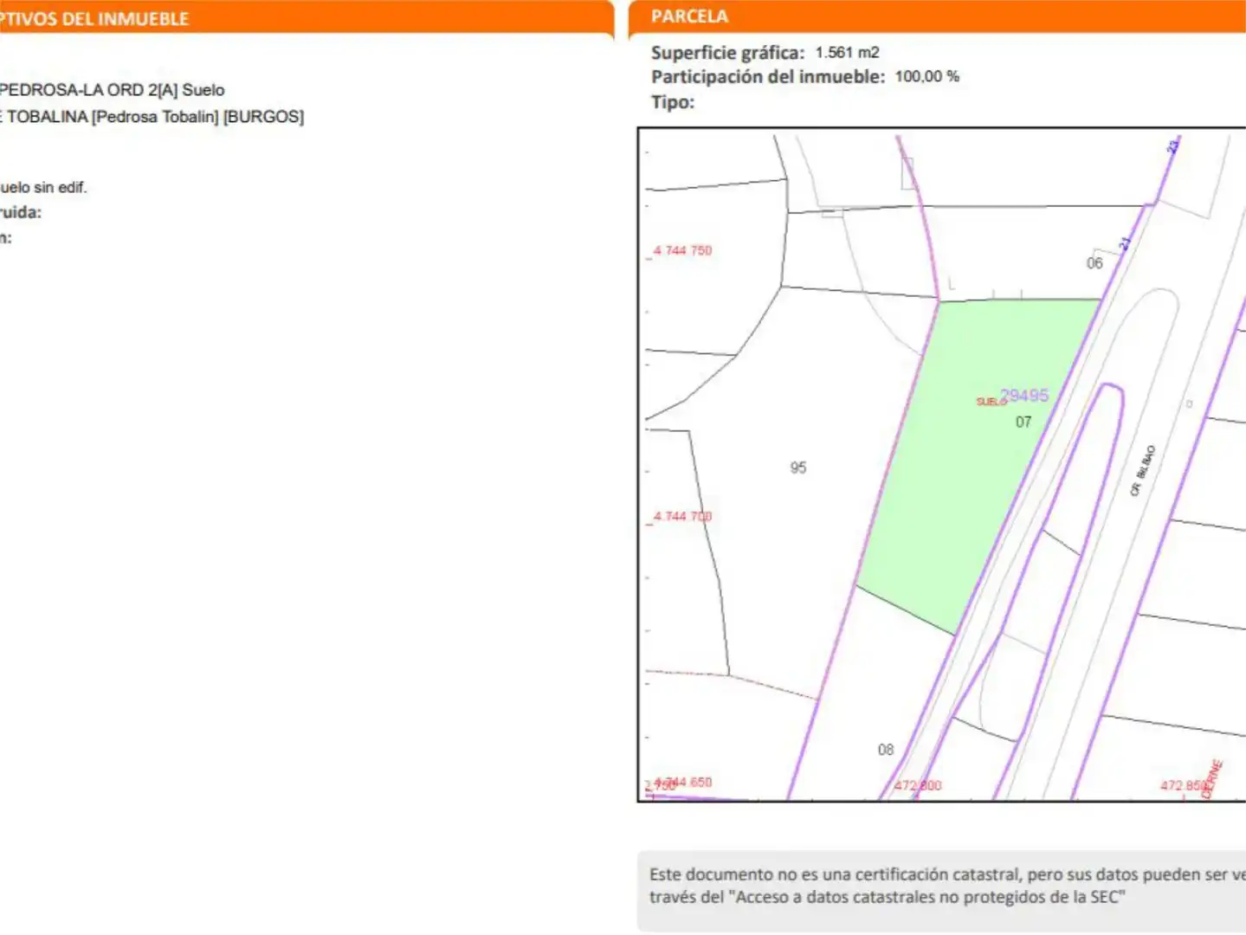Click coordinate label 472.800 at map bottom
The height and width of the screenshot is (935, 1246).
(x=917, y=785)
